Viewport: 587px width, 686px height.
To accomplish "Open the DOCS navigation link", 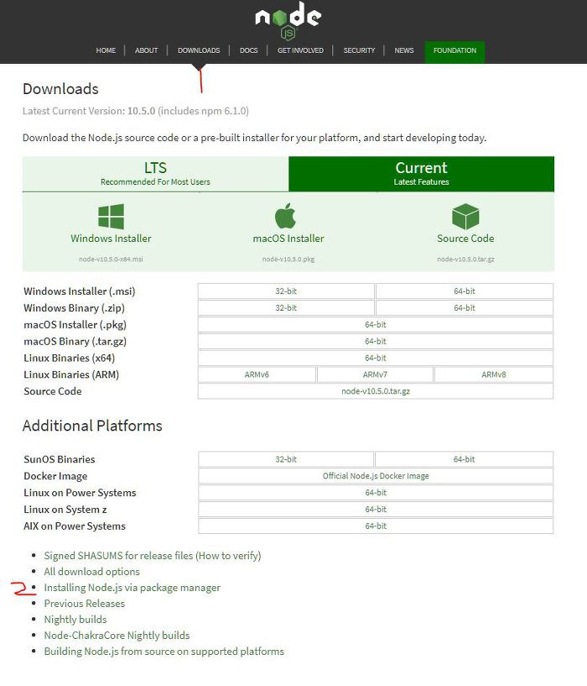I will (x=249, y=50).
